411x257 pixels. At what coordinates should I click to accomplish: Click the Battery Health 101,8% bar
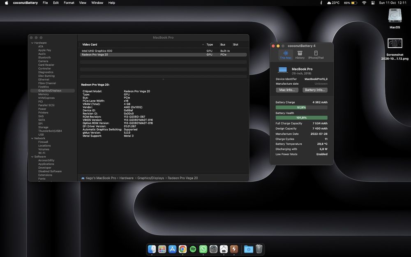tap(301, 118)
